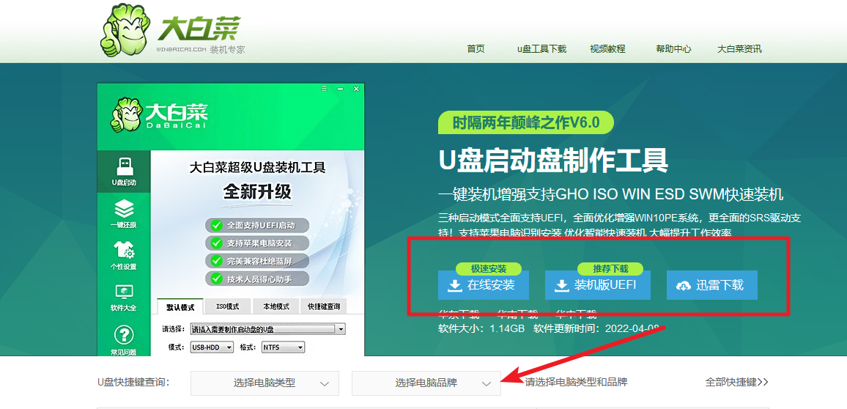847x409 pixels.
Task: Click the cloud icon on 迅雷下载
Action: pos(684,286)
